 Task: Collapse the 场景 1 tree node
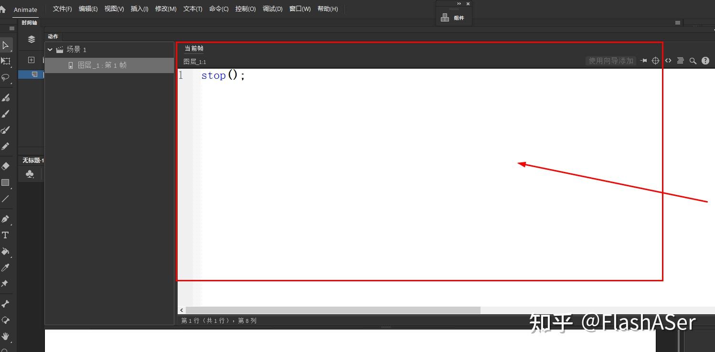[50, 49]
